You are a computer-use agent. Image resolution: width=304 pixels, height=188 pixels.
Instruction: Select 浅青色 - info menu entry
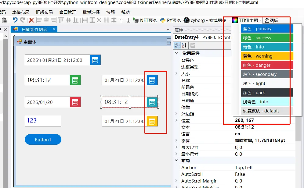click(267, 102)
